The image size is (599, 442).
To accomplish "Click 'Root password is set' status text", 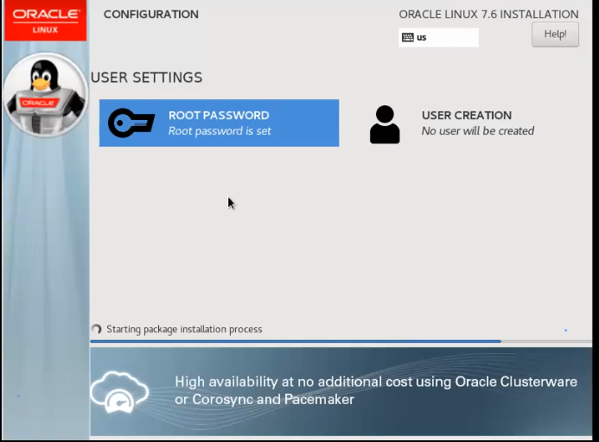I will pyautogui.click(x=220, y=131).
